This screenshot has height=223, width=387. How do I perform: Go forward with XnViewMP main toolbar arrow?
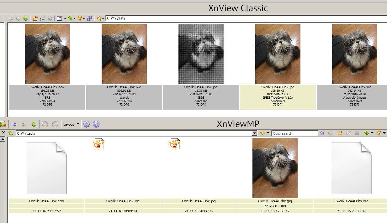tap(24, 124)
